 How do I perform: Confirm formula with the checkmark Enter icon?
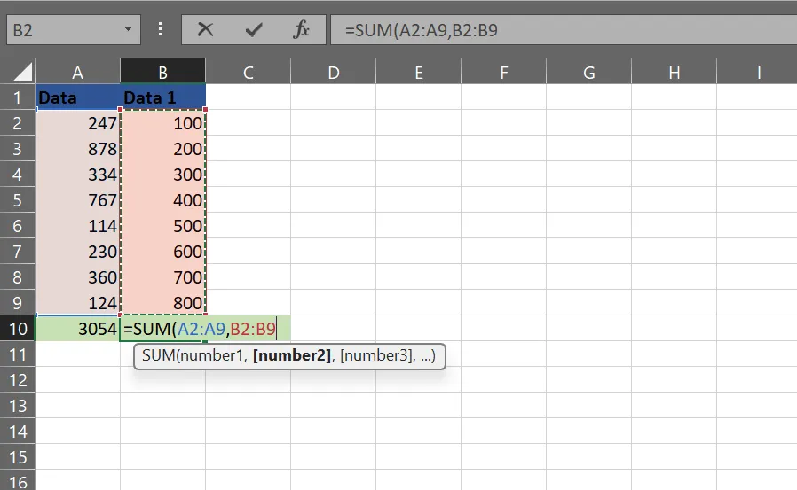click(x=254, y=30)
